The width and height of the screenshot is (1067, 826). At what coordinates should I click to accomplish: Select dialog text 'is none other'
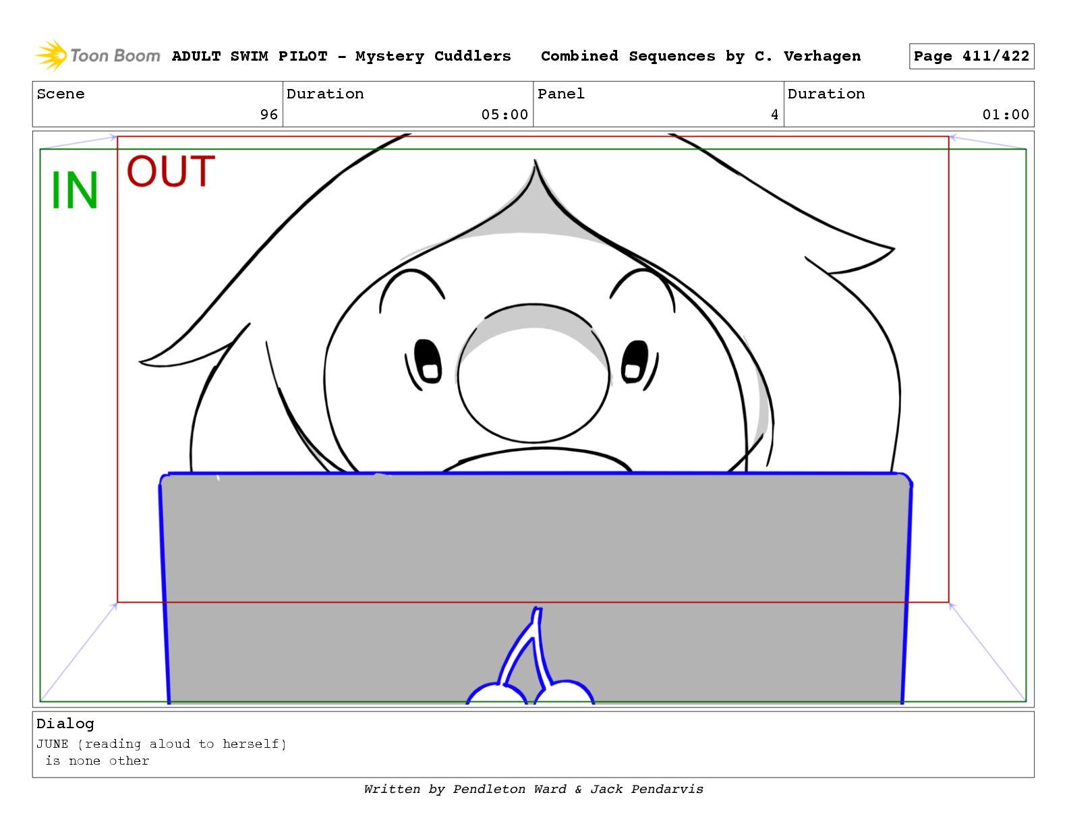coord(97,761)
